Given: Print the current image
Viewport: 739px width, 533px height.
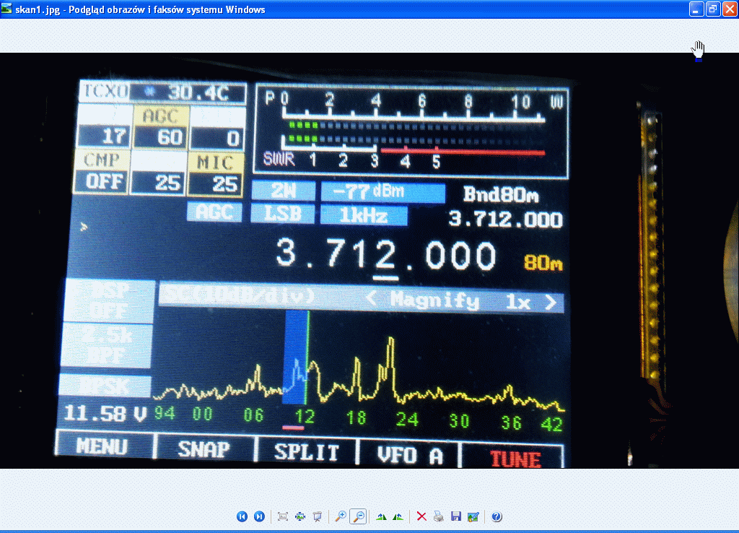Looking at the screenshot, I should coord(439,516).
